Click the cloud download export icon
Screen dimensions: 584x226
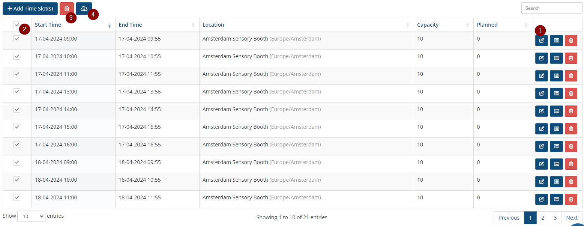click(x=84, y=8)
